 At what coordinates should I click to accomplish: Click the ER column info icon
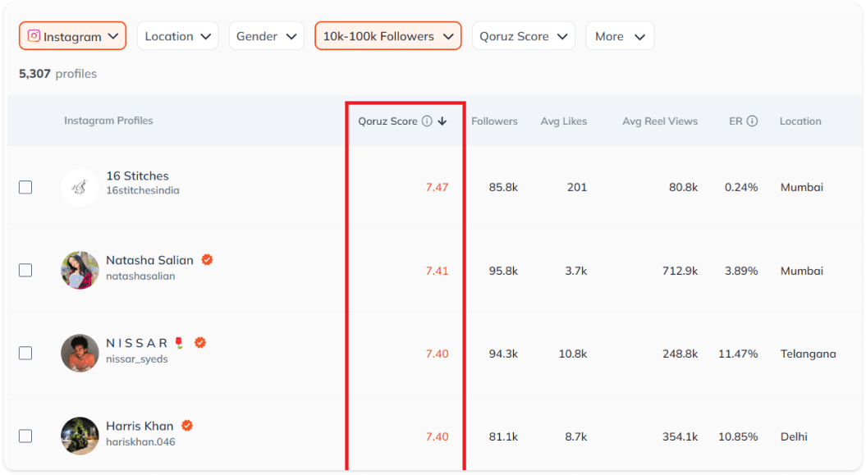(x=752, y=121)
